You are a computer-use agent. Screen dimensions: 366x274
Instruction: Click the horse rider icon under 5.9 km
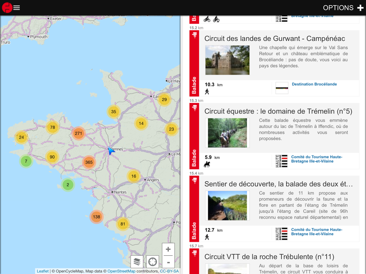click(207, 164)
